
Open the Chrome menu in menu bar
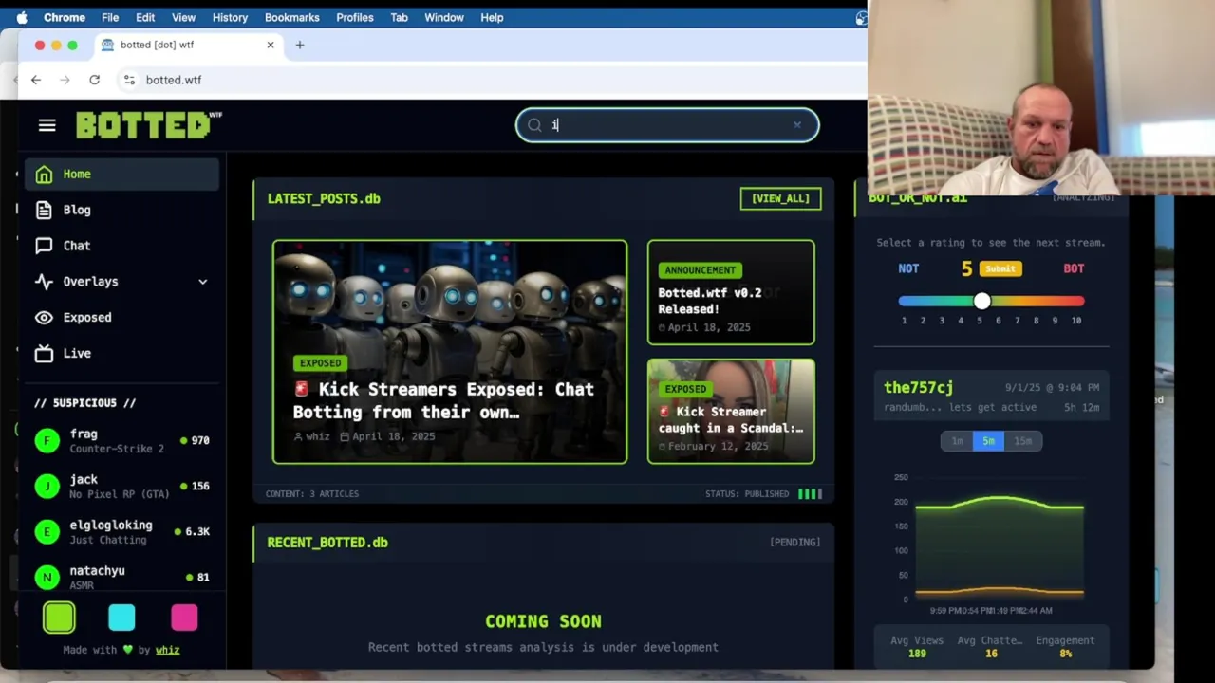click(x=65, y=17)
